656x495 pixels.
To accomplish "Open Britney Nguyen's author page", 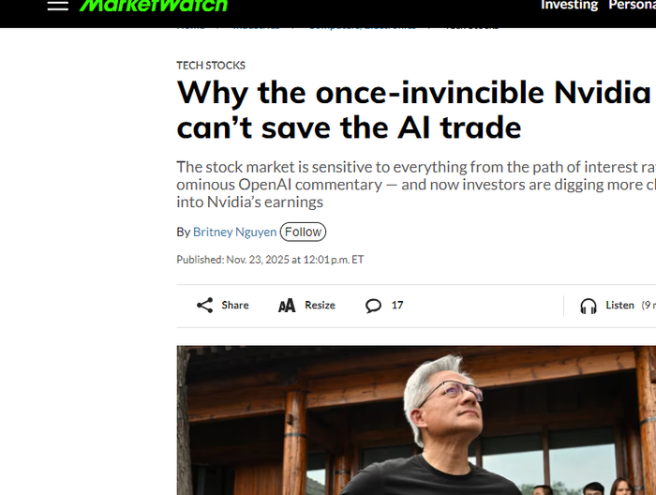I will (234, 232).
